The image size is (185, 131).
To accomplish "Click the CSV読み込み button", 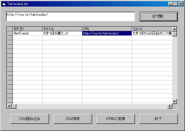I will click(30, 118).
